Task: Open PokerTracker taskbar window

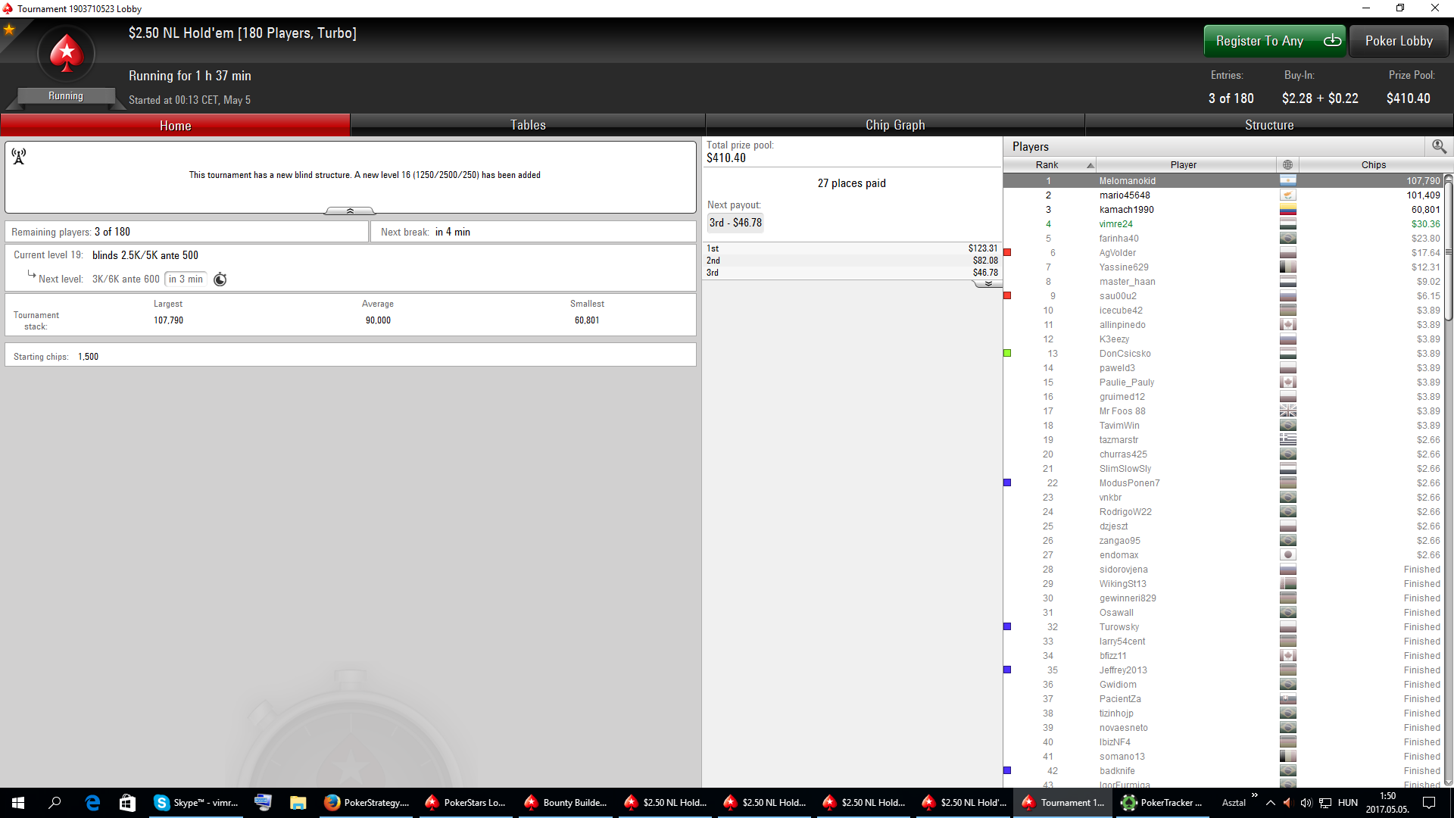Action: click(x=1162, y=803)
